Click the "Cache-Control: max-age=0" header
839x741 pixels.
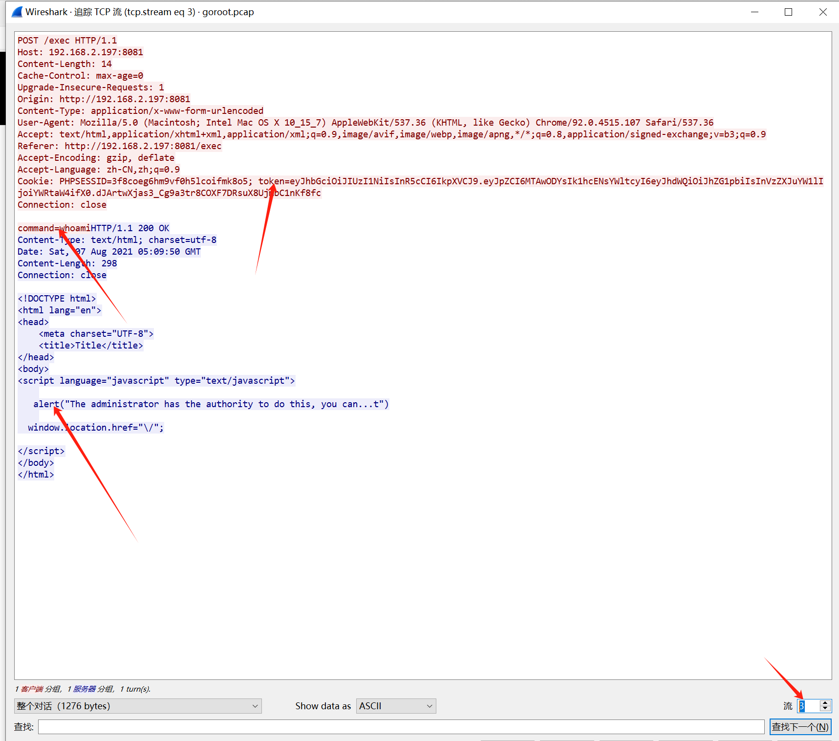(x=81, y=76)
